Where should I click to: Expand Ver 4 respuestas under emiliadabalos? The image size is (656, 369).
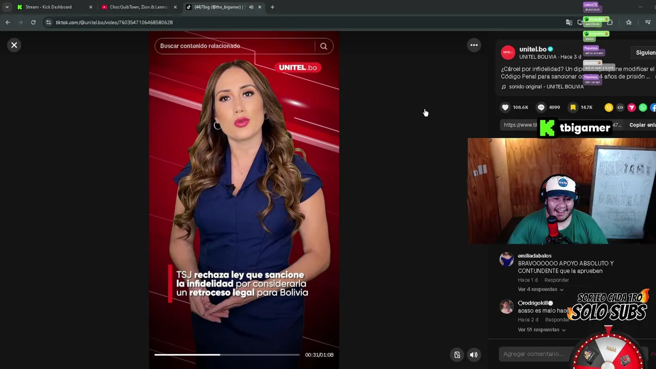coord(541,290)
